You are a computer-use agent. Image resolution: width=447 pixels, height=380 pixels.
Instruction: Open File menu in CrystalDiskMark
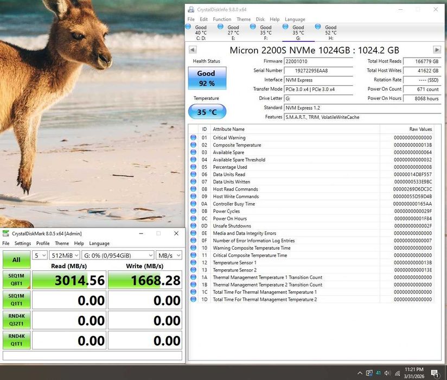6,243
